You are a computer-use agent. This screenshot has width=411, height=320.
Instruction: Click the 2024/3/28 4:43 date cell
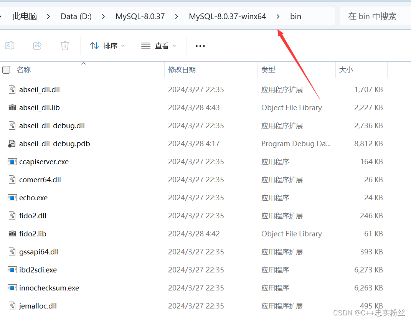click(x=194, y=108)
